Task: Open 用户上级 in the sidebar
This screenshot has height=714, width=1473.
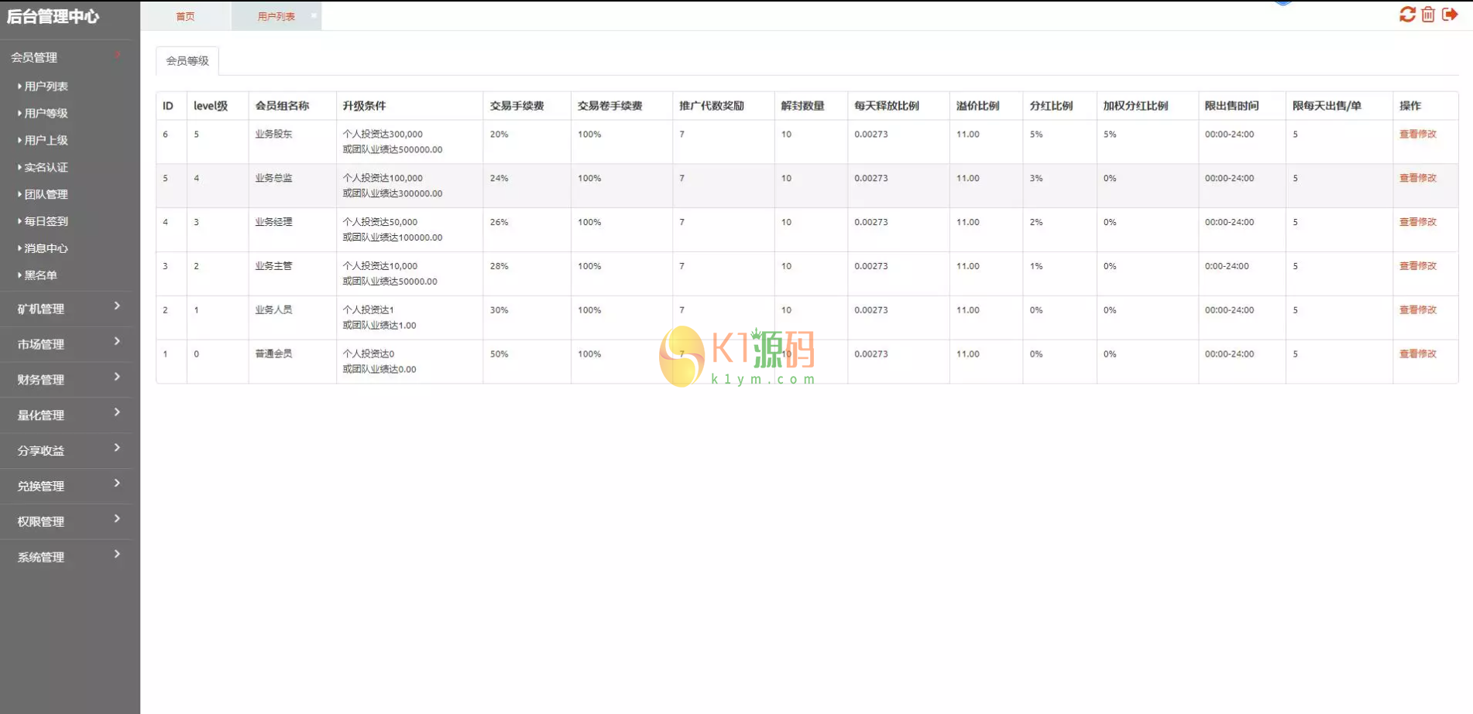Action: click(46, 141)
